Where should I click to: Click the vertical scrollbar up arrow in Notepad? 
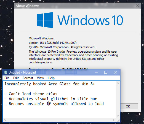coord(118,83)
